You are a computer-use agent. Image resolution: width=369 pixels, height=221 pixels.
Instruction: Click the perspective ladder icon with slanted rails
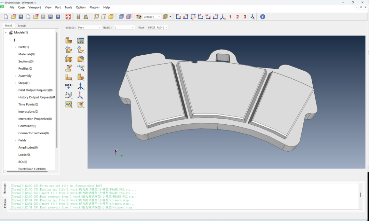click(x=86, y=17)
